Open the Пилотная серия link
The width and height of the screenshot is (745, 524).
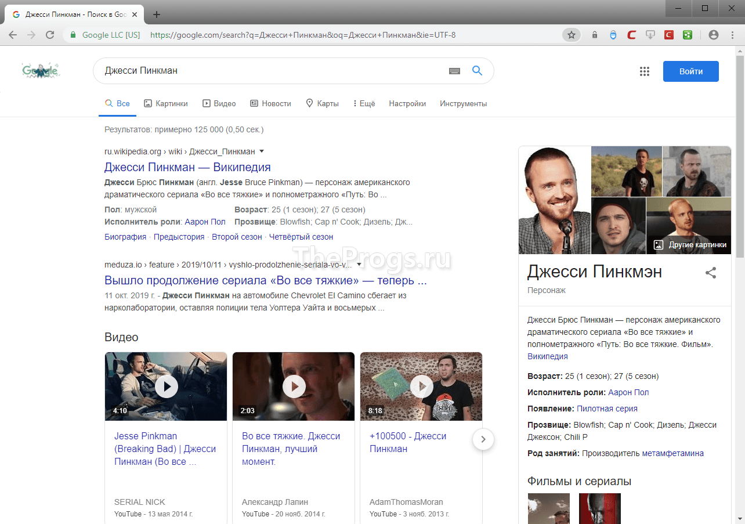(x=607, y=409)
